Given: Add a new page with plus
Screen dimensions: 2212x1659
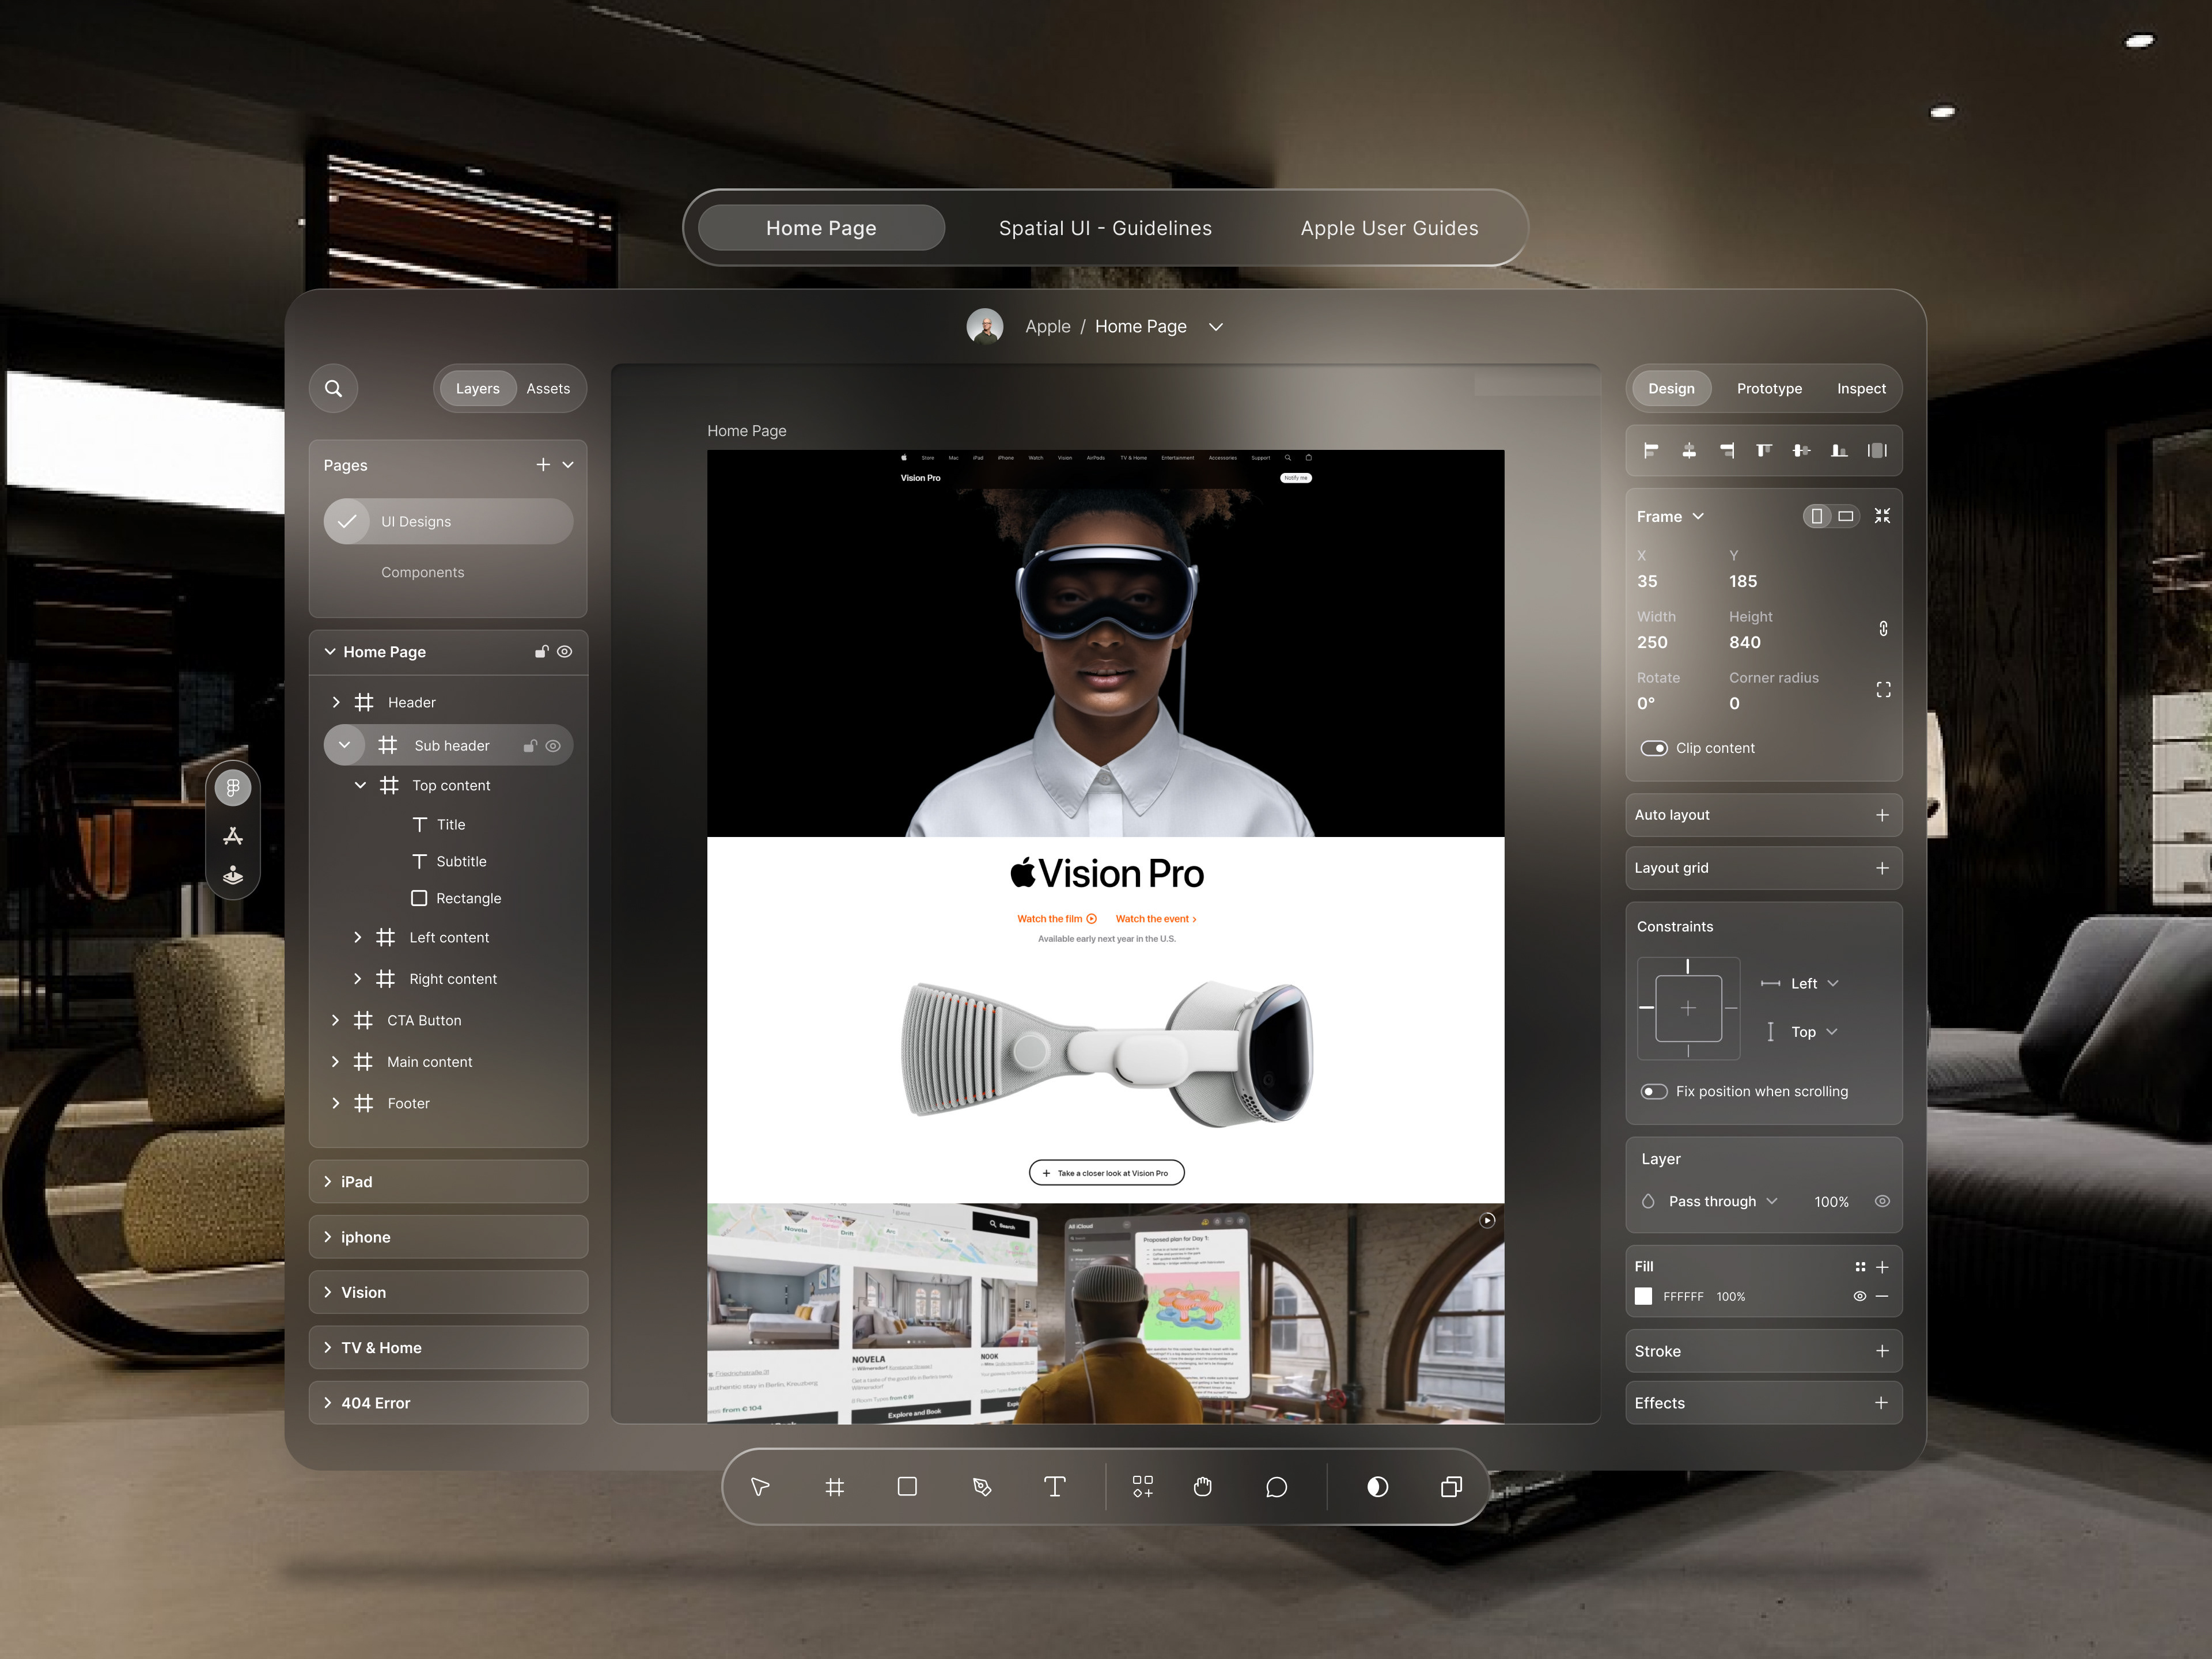Looking at the screenshot, I should [x=543, y=465].
